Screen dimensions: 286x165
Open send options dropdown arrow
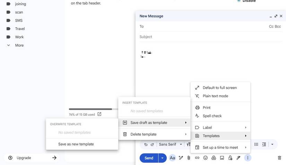click(x=162, y=158)
